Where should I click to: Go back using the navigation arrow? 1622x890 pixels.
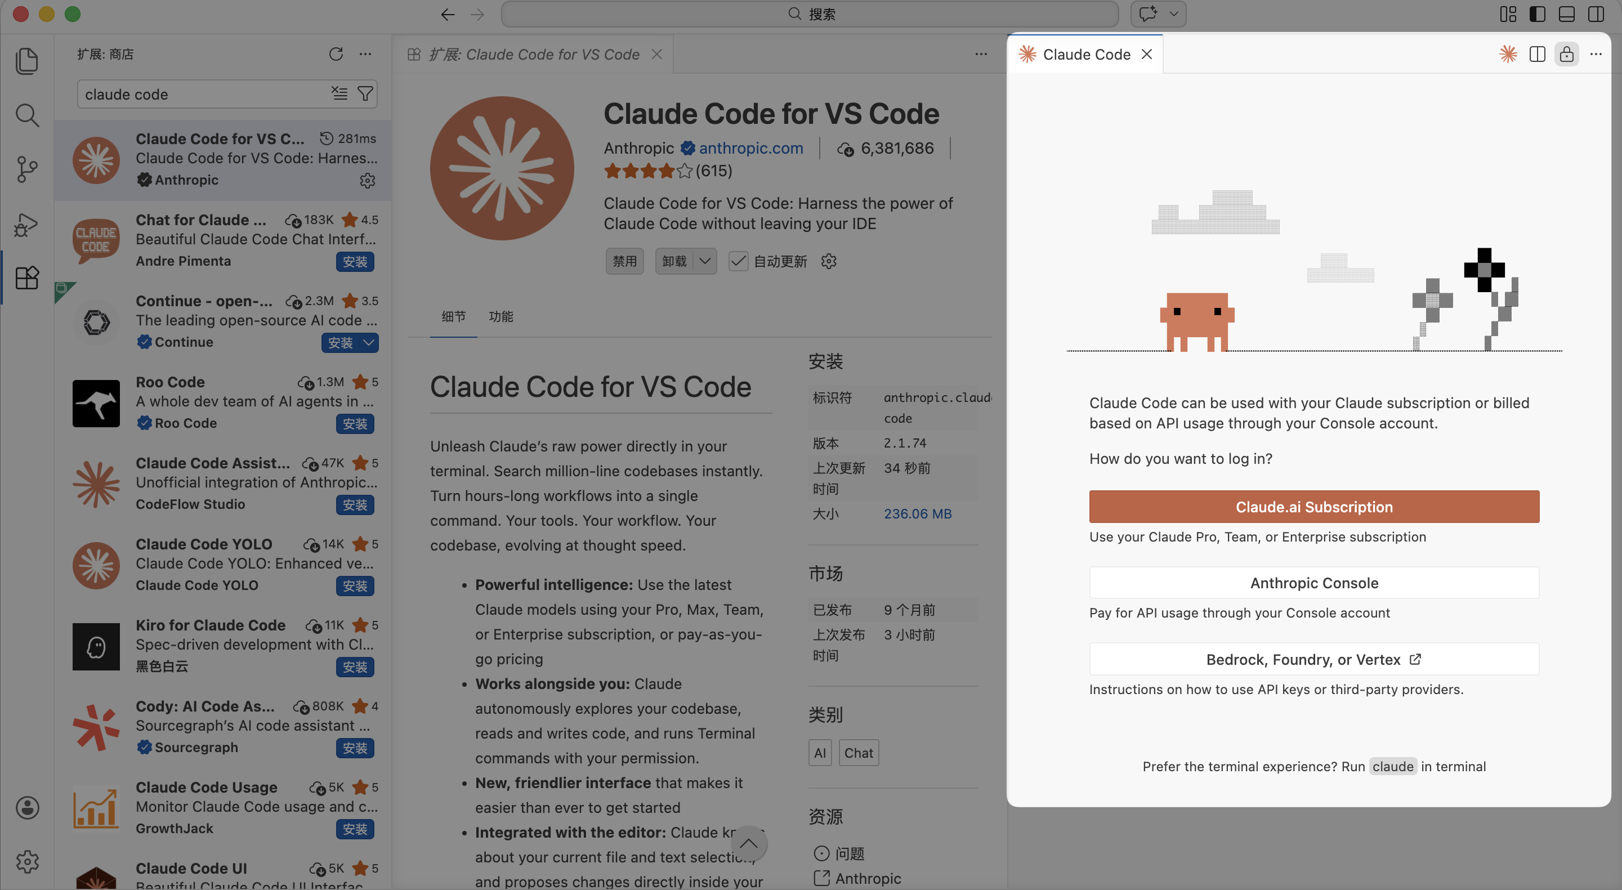pos(448,14)
